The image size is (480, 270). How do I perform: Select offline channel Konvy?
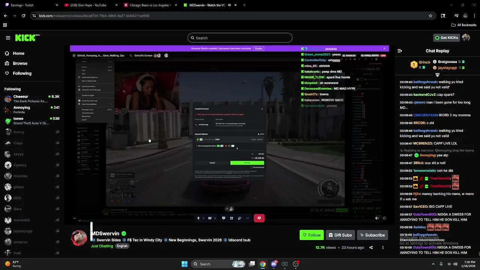coord(32,132)
